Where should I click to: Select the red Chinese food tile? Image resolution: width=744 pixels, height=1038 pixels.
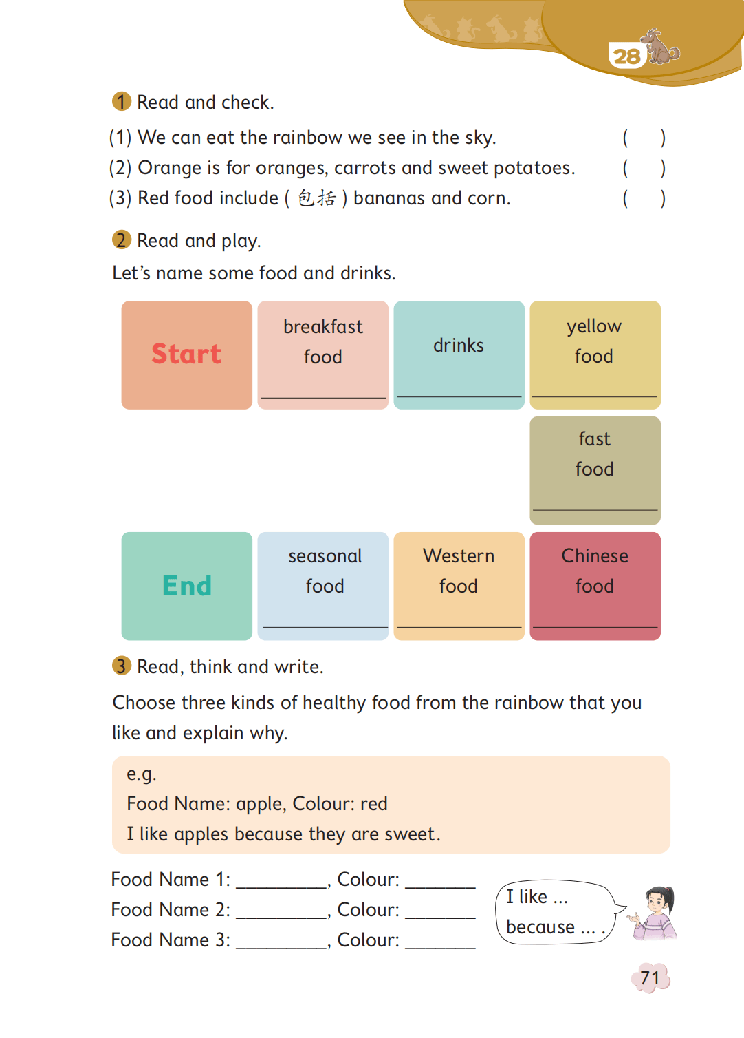tap(595, 571)
